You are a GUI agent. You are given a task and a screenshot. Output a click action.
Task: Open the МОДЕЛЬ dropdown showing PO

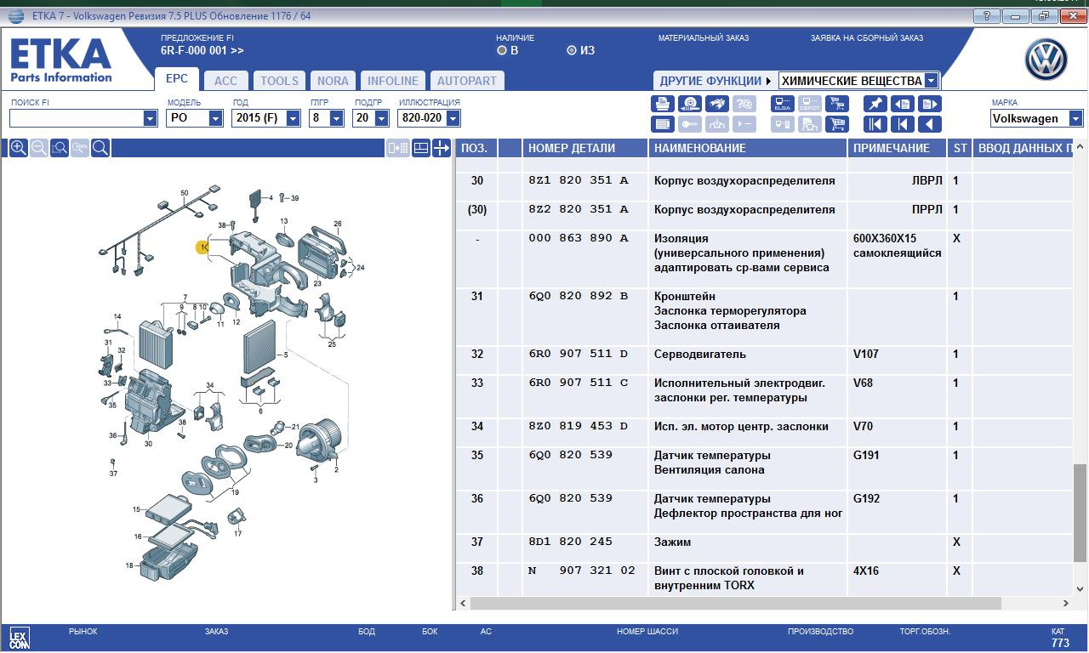[x=216, y=118]
